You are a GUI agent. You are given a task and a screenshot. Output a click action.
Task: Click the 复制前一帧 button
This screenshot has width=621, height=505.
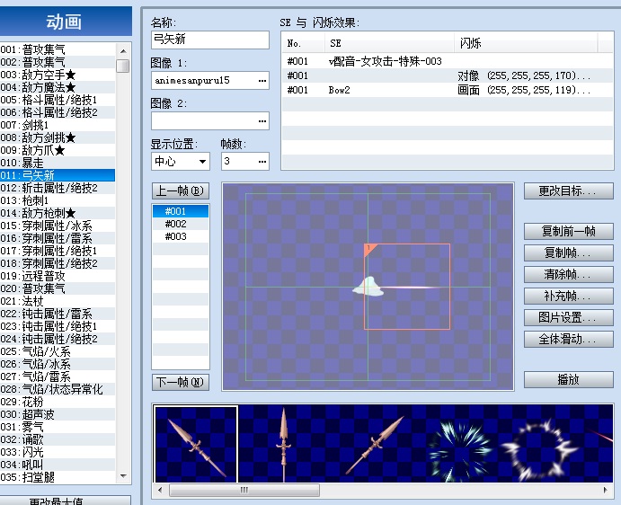[x=569, y=231]
